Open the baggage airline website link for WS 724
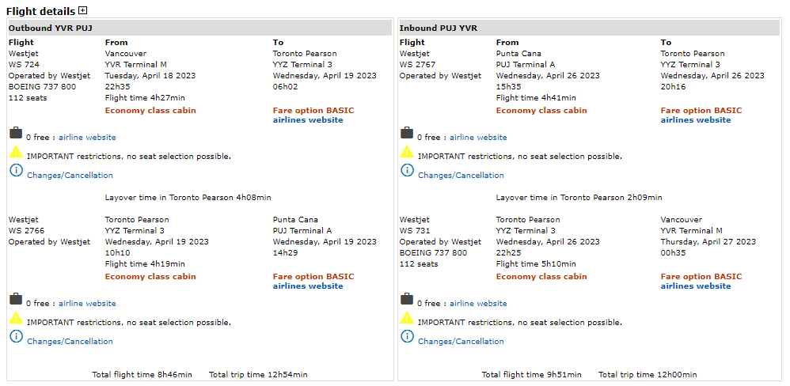Viewport: 790px width, 386px height. 87,138
